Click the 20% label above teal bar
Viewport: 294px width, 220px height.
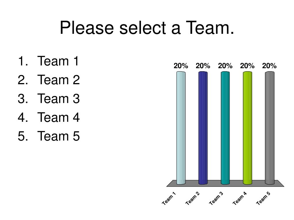tap(225, 66)
